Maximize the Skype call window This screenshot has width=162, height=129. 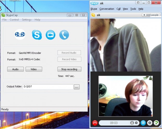pyautogui.click(x=149, y=3)
